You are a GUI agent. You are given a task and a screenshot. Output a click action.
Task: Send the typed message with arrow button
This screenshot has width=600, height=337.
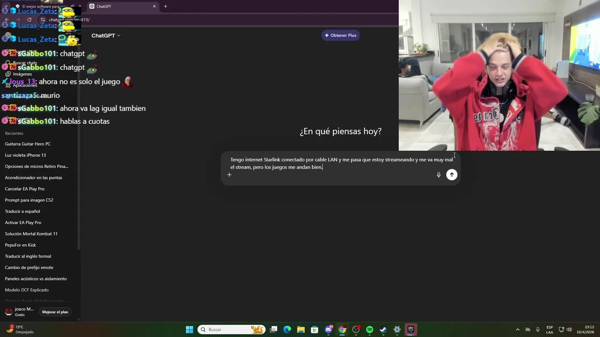pos(451,175)
